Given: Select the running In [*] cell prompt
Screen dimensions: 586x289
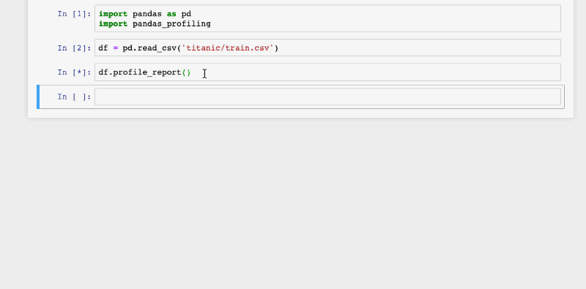Looking at the screenshot, I should click(x=74, y=72).
